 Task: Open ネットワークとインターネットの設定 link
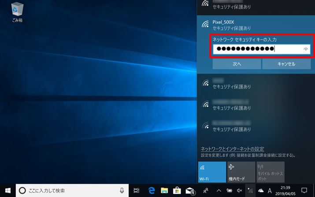(x=233, y=149)
